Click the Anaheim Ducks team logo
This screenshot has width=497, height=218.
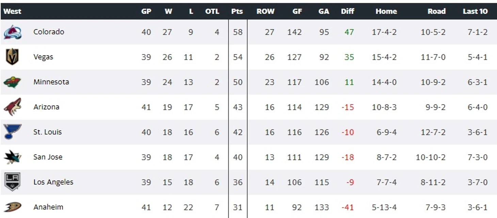tap(13, 207)
